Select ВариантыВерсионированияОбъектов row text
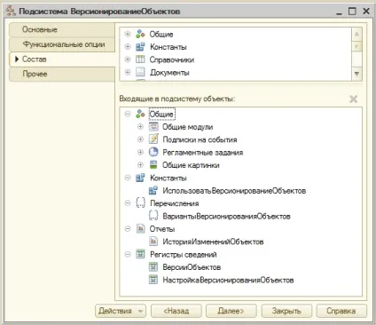 (226, 217)
